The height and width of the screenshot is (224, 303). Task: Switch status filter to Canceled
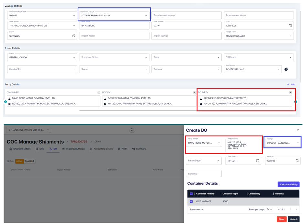pos(29,161)
